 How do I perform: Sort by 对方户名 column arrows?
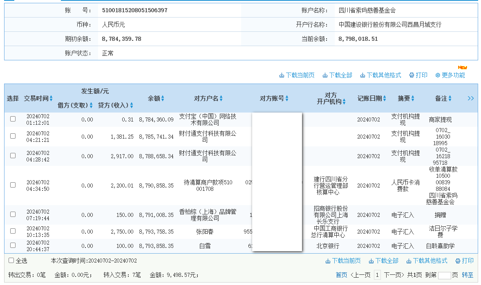tap(221, 98)
